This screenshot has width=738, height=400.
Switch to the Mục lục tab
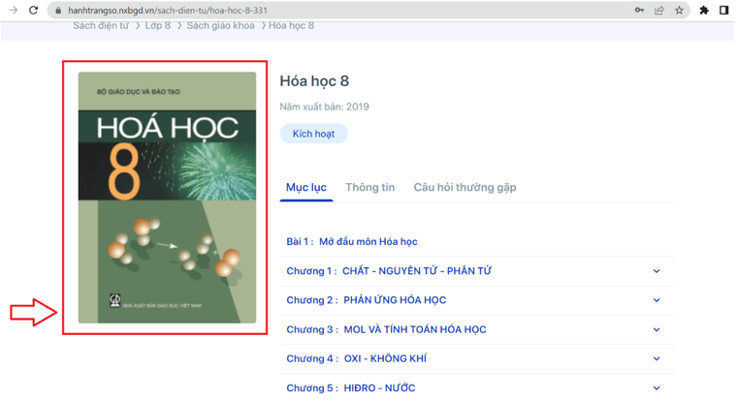pos(306,188)
